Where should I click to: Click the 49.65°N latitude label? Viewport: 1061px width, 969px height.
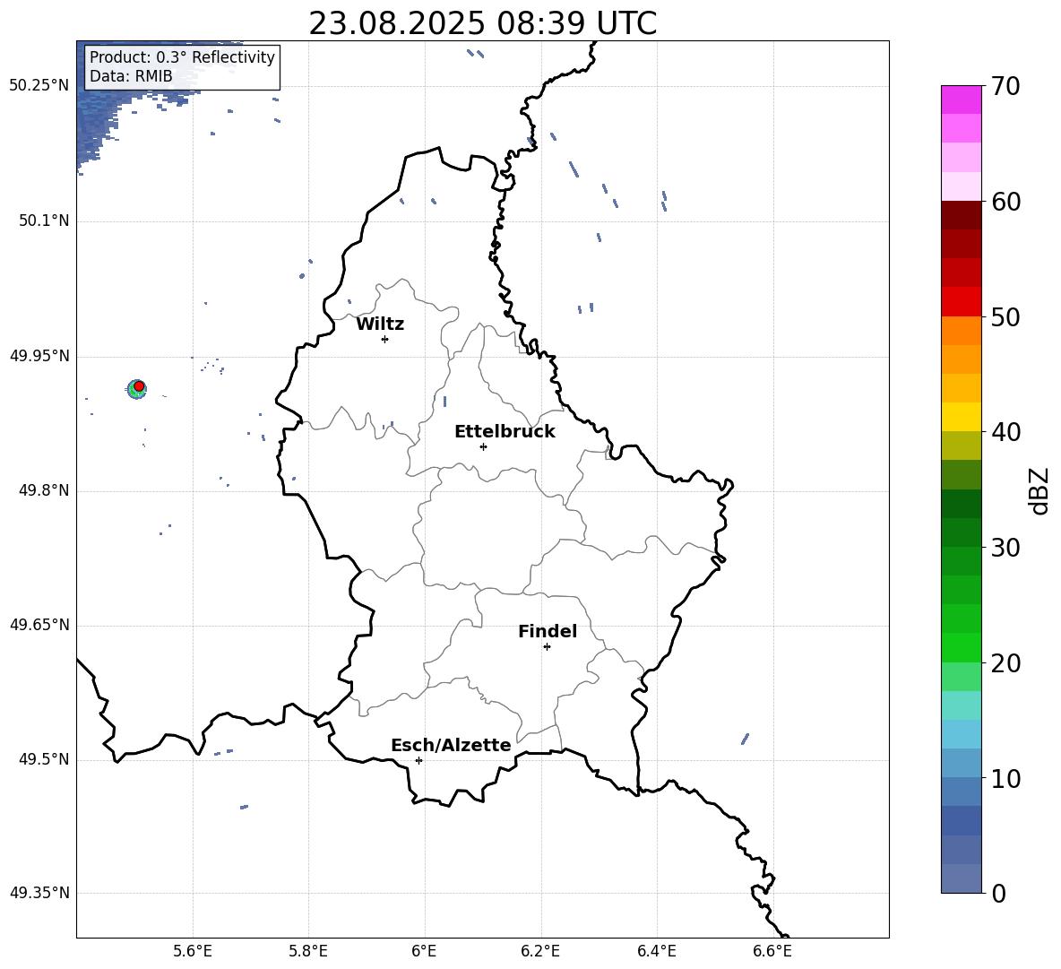tap(39, 625)
